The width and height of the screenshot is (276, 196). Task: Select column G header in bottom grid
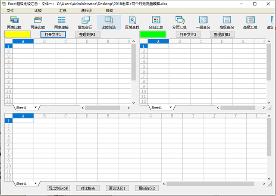pos(151,116)
